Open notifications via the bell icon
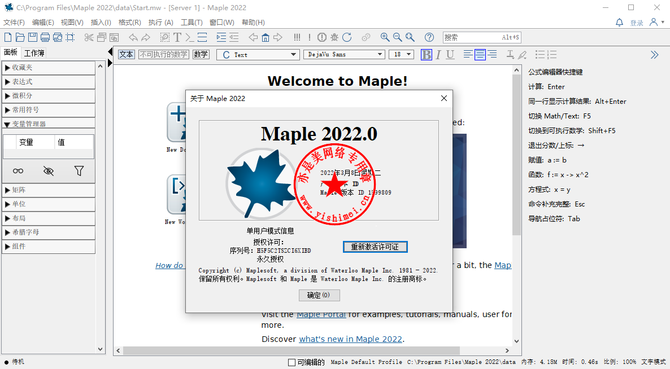The image size is (670, 369). coord(619,22)
